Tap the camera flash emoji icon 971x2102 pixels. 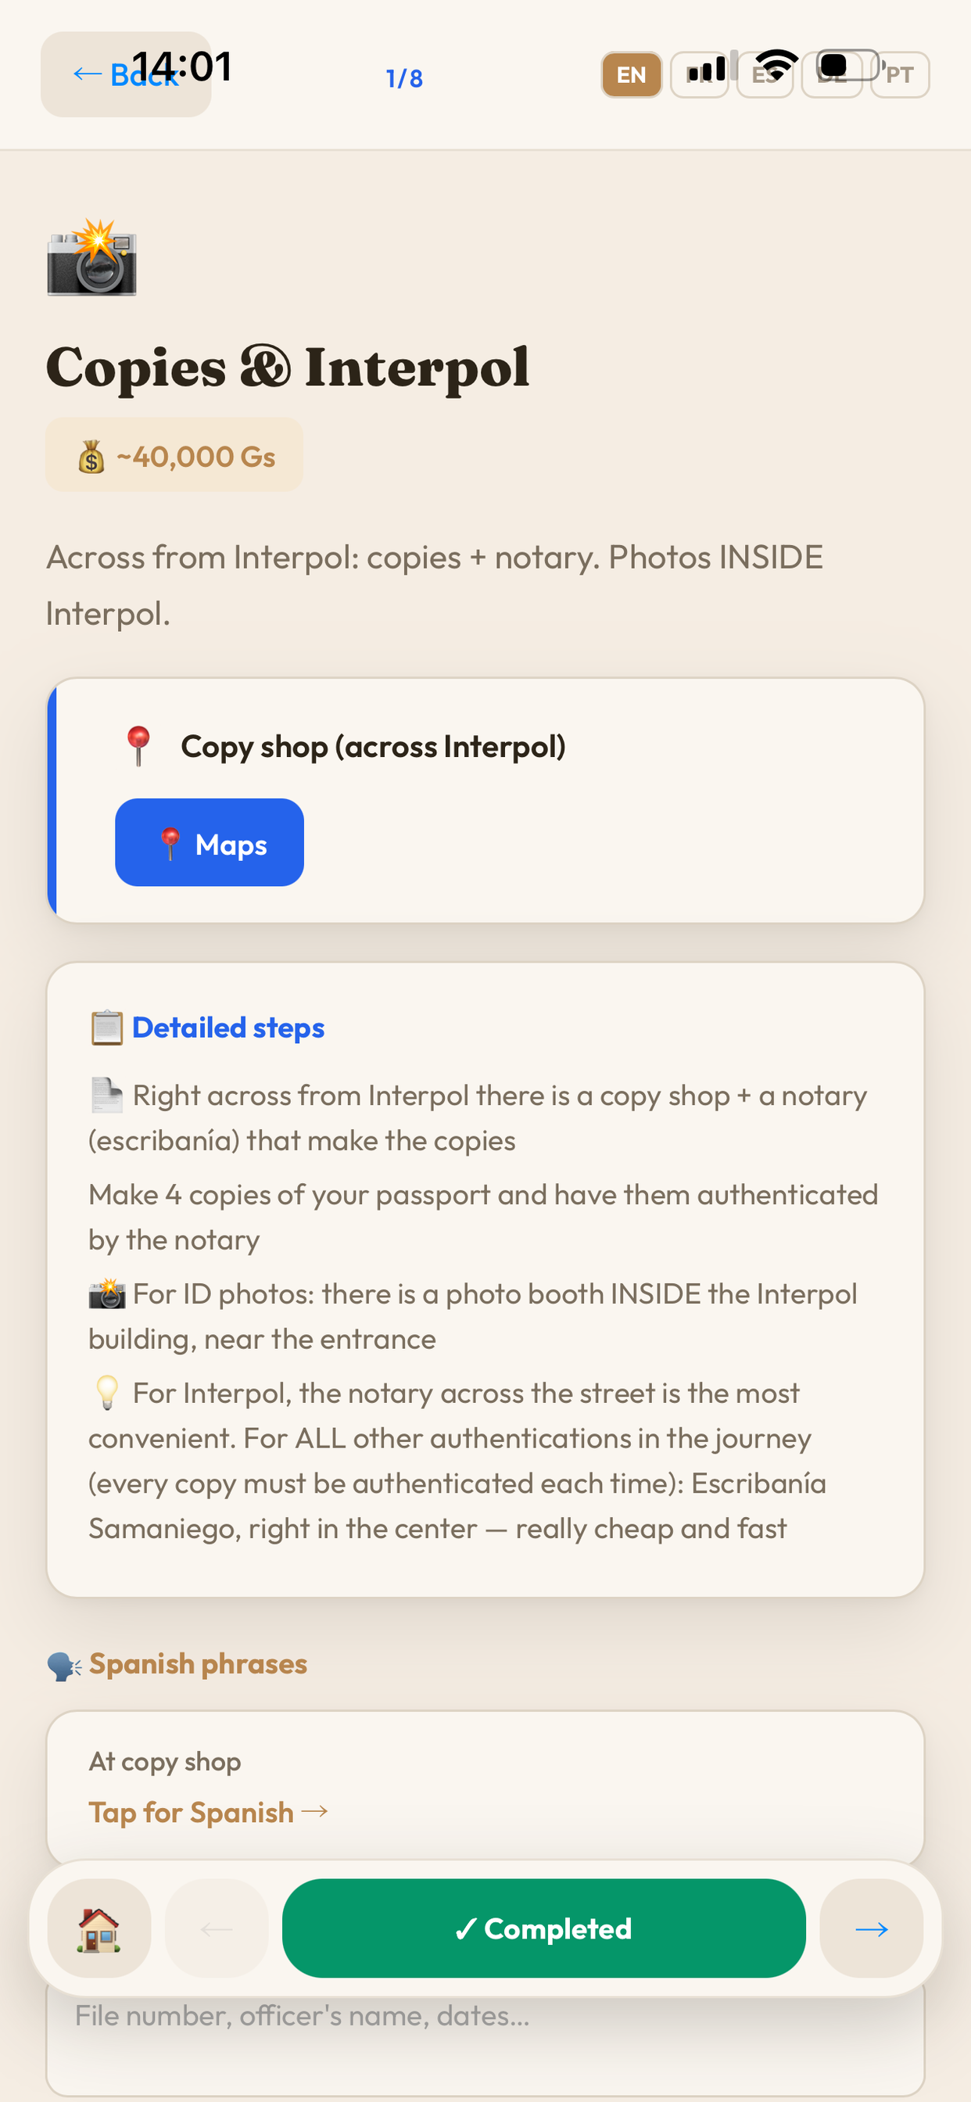pos(91,257)
